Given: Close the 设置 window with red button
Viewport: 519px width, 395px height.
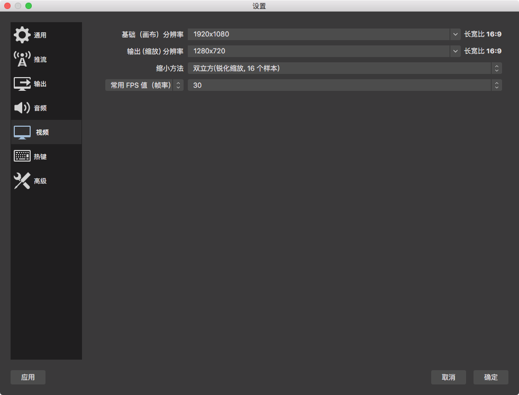Looking at the screenshot, I should (7, 6).
